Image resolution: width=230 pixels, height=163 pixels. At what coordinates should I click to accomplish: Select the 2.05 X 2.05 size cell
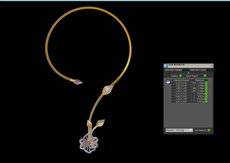(x=181, y=102)
